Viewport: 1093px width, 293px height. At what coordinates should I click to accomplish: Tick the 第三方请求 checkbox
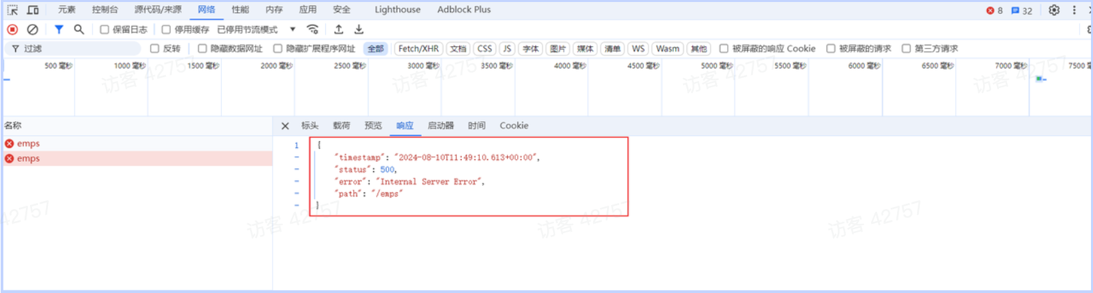906,49
